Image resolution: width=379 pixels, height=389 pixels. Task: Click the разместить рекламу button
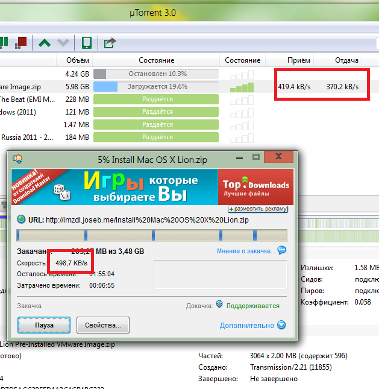click(x=258, y=209)
